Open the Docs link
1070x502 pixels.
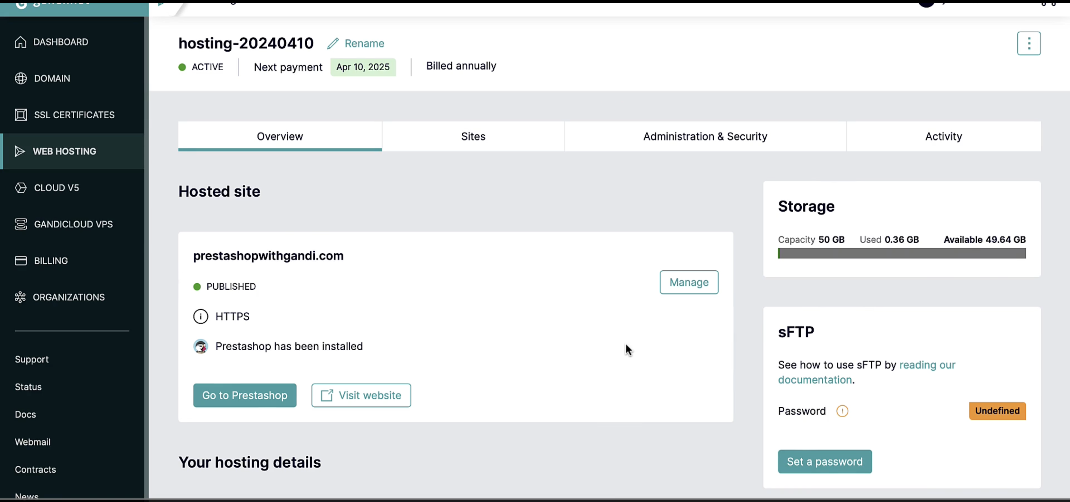[x=25, y=414]
